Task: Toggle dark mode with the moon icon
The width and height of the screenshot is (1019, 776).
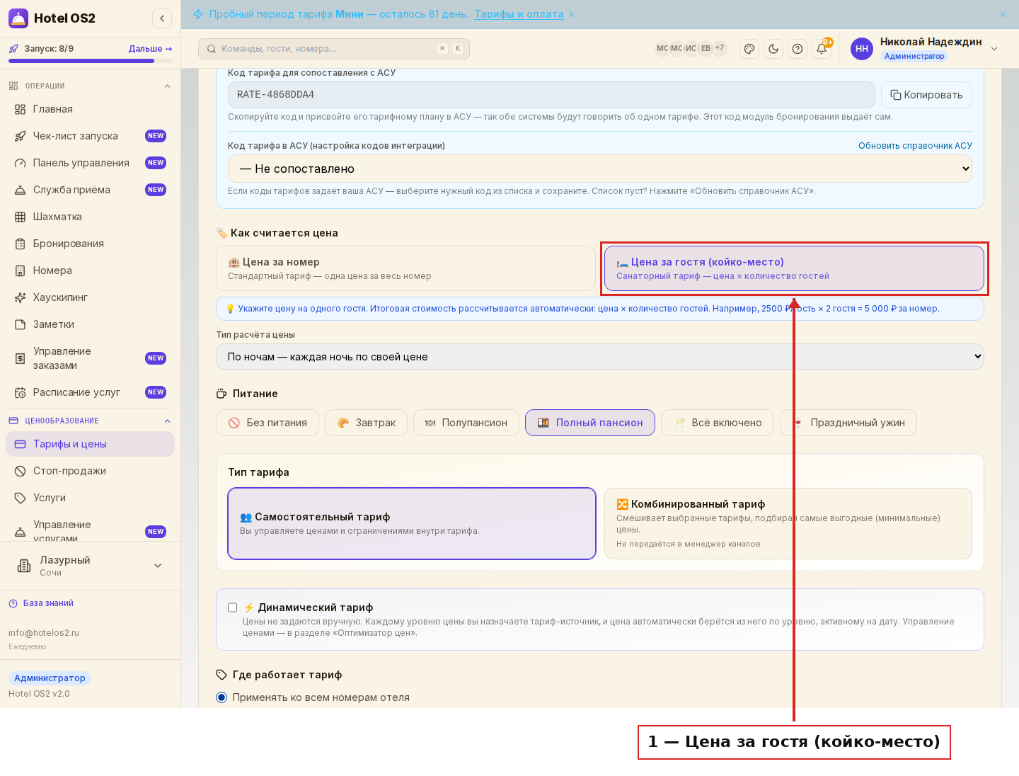Action: (x=773, y=49)
